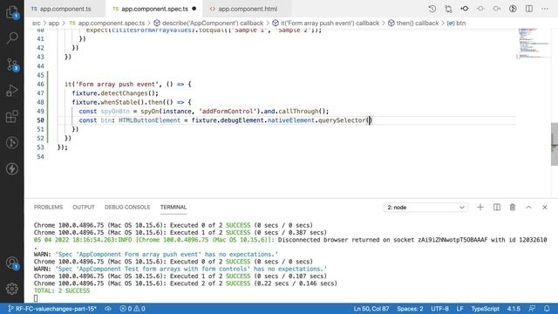The image size is (558, 314).
Task: Open the lightning bolt activity bar icon
Action: 12,168
